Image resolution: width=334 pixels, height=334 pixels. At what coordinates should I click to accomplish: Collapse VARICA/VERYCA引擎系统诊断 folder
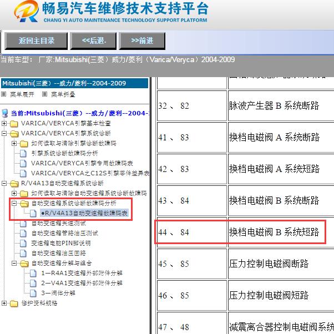(x=4, y=133)
